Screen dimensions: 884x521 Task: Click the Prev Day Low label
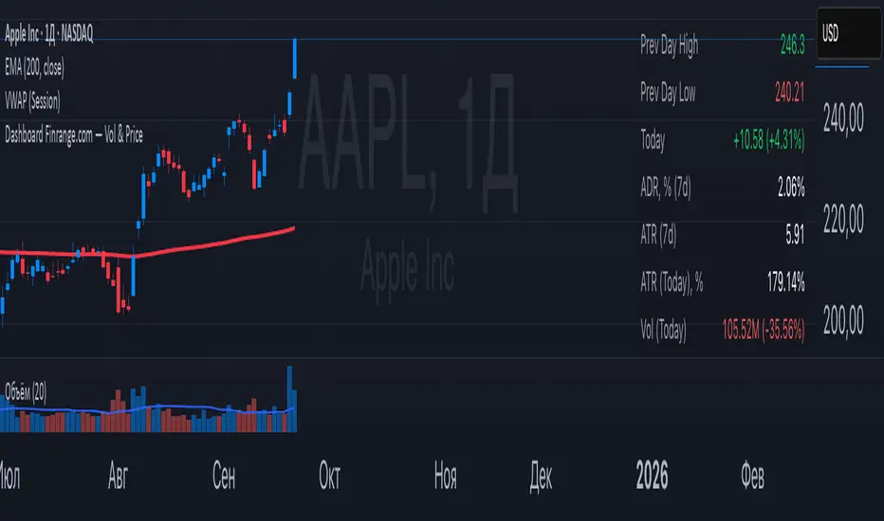[x=668, y=93]
